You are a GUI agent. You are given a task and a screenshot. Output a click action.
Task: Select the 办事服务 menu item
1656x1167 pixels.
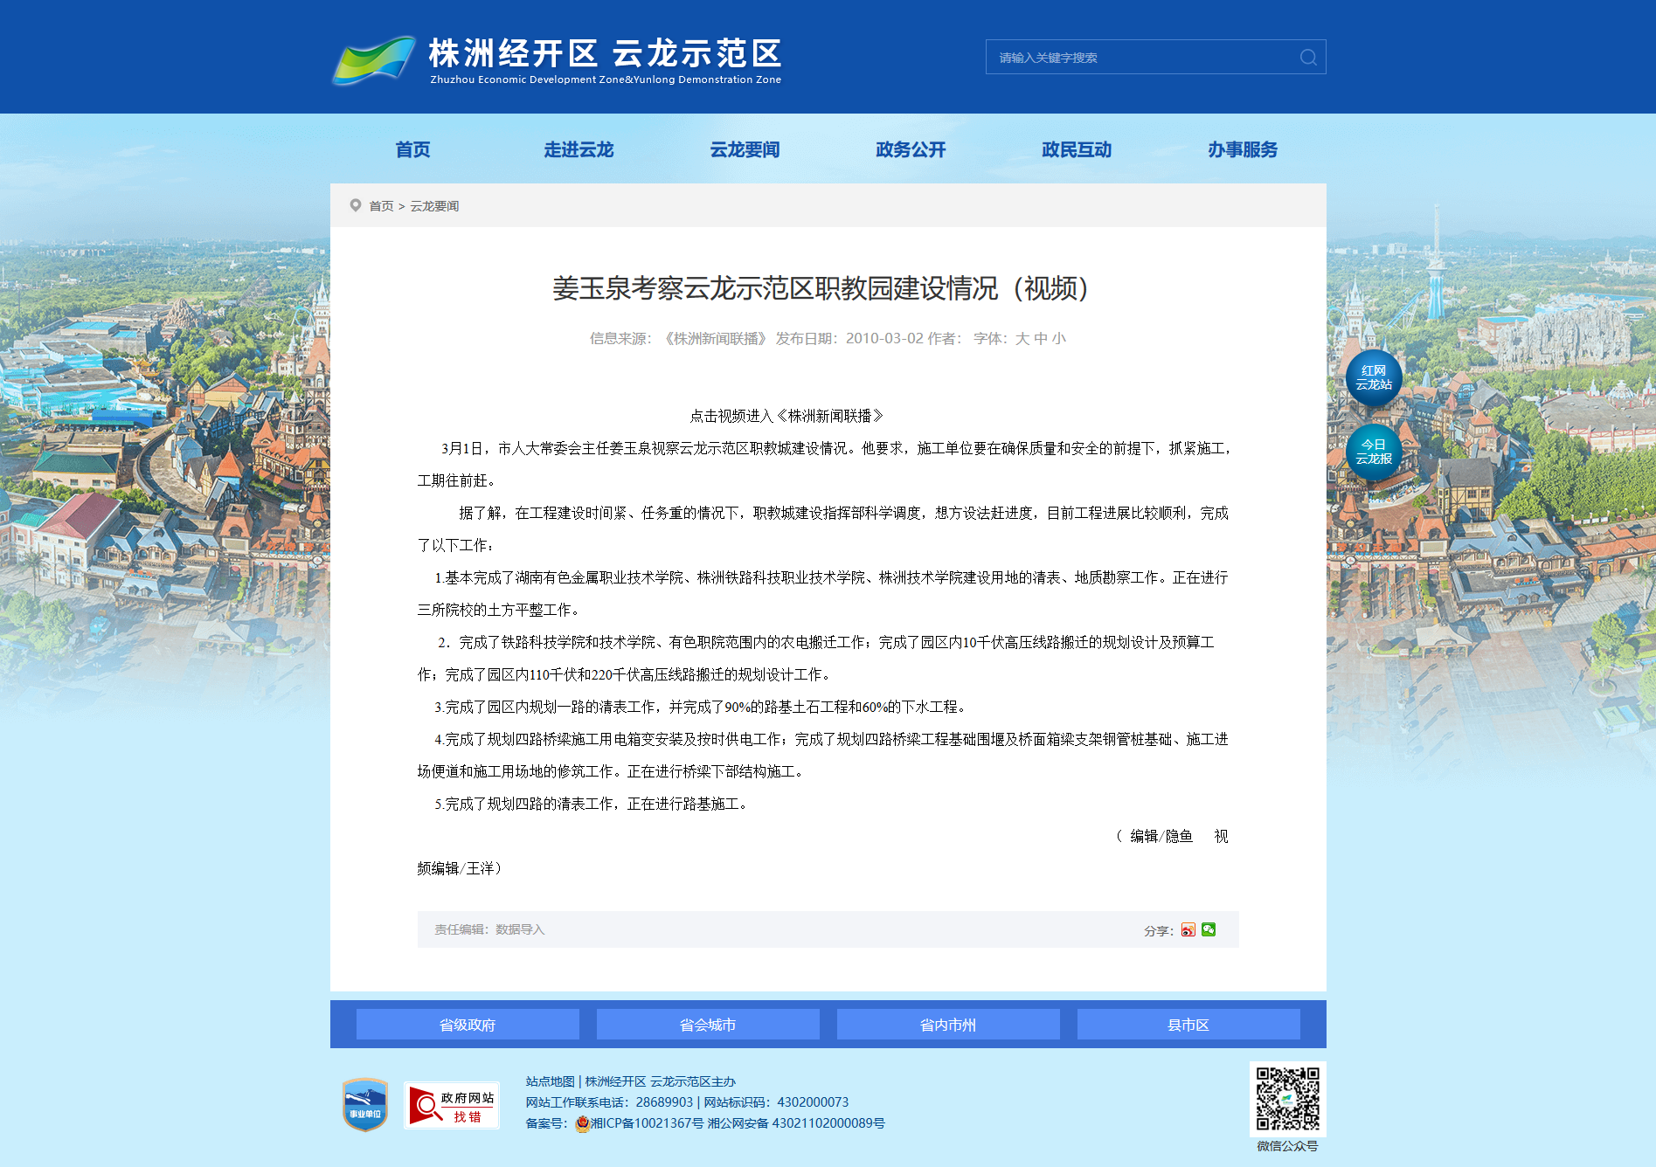tap(1243, 149)
